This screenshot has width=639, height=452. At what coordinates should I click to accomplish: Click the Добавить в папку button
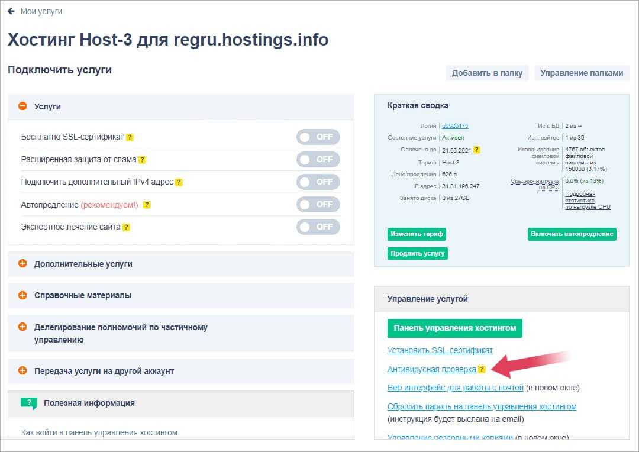[x=487, y=73]
